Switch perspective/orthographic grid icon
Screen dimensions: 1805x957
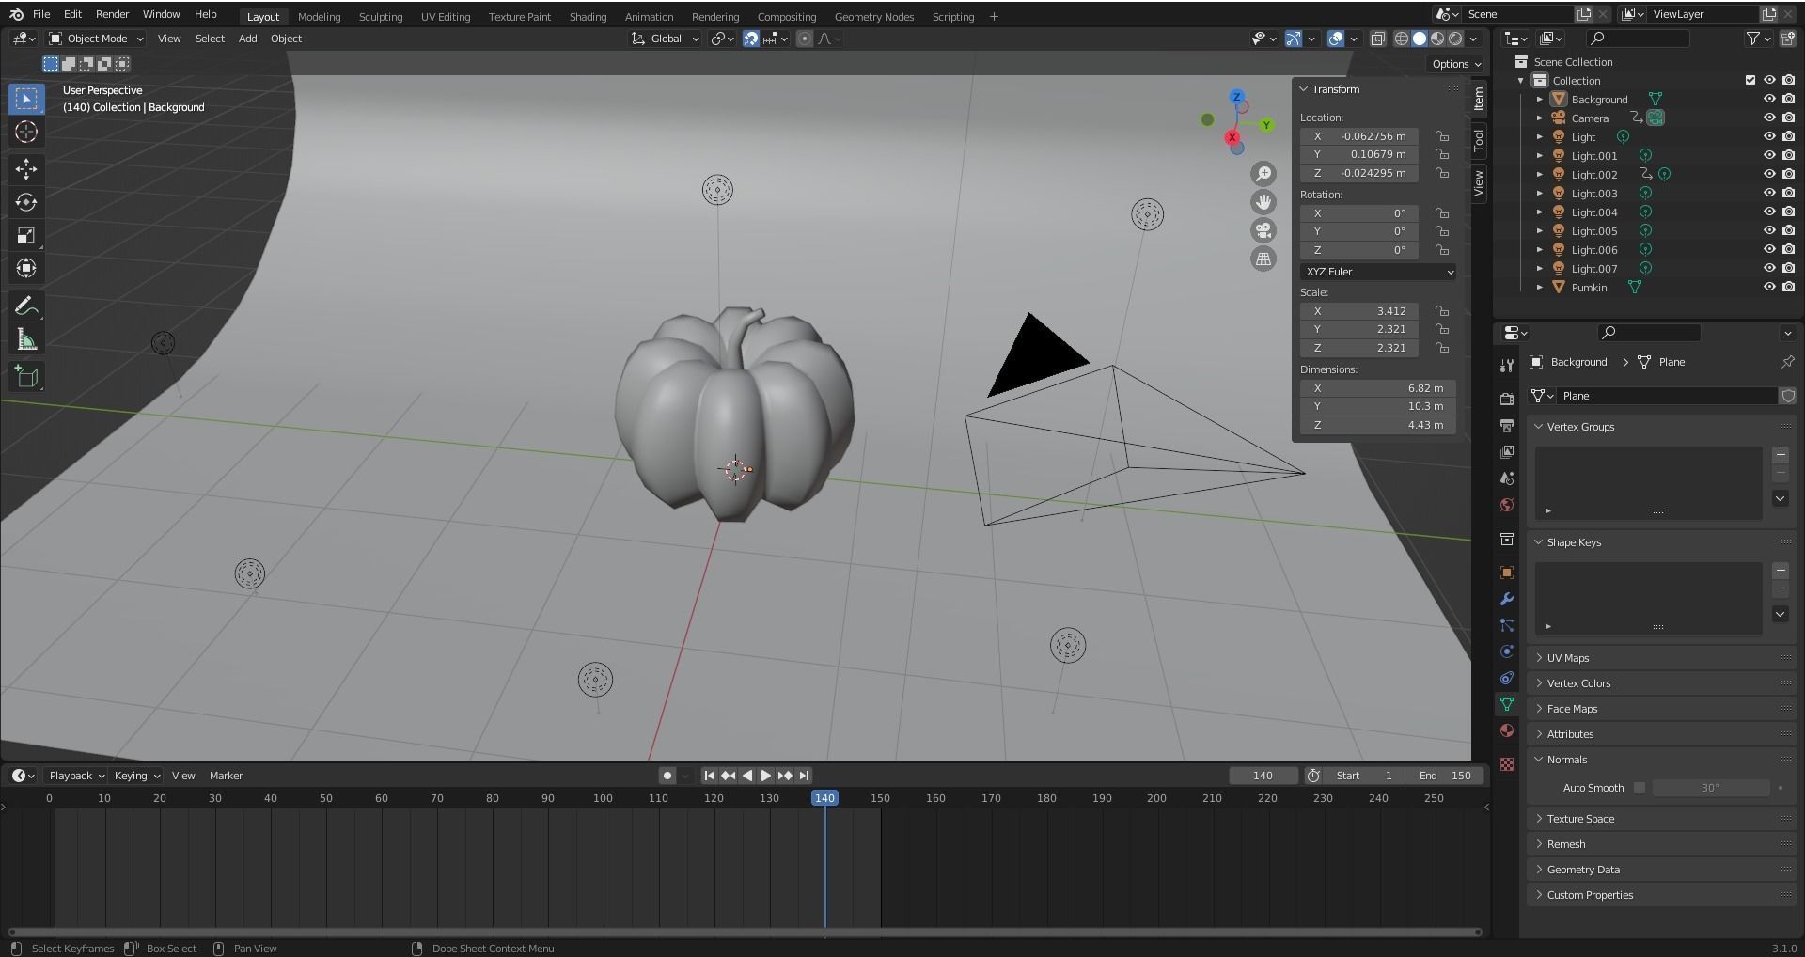click(x=1263, y=259)
